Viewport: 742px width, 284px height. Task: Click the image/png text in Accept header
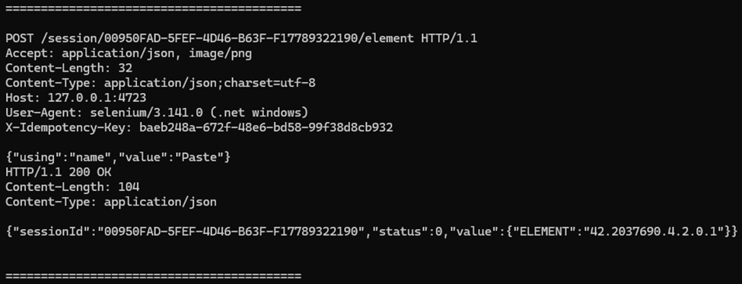tap(221, 53)
